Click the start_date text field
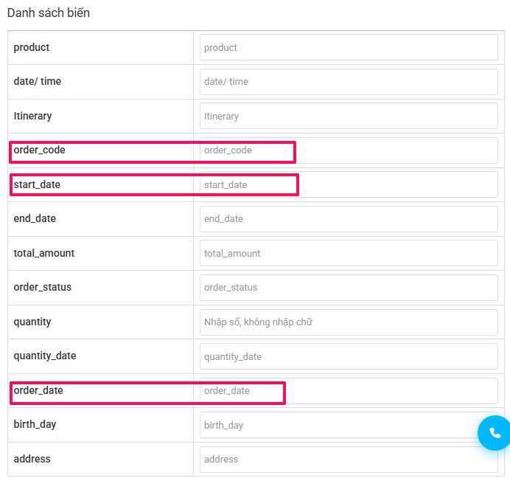This screenshot has width=510, height=478. point(349,185)
